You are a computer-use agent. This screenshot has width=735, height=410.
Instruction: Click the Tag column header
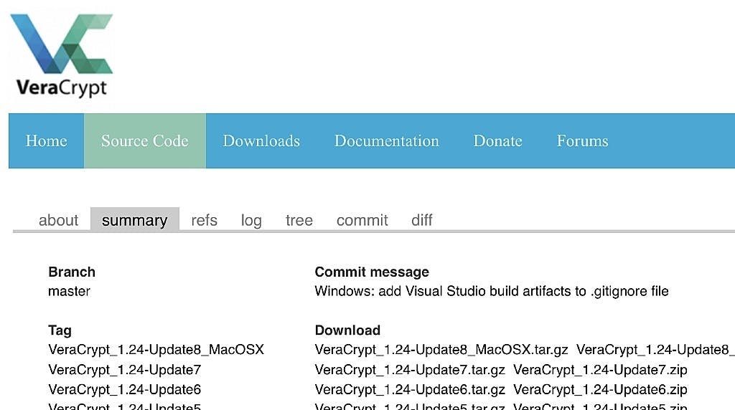click(60, 330)
